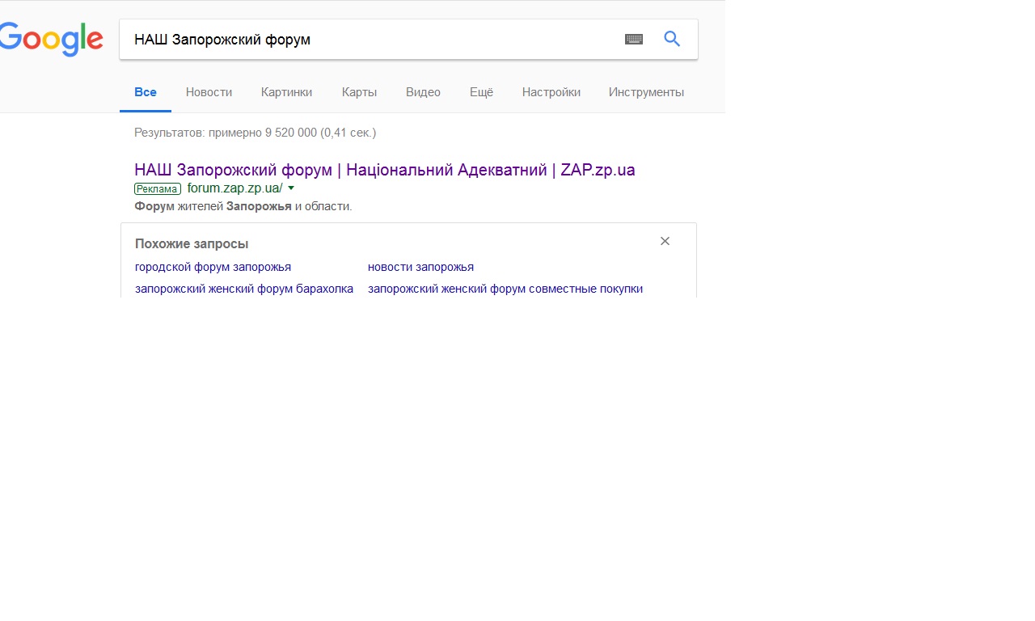Click the green forum.zap.zp.ua URL
The height and width of the screenshot is (621, 1035).
tap(234, 188)
